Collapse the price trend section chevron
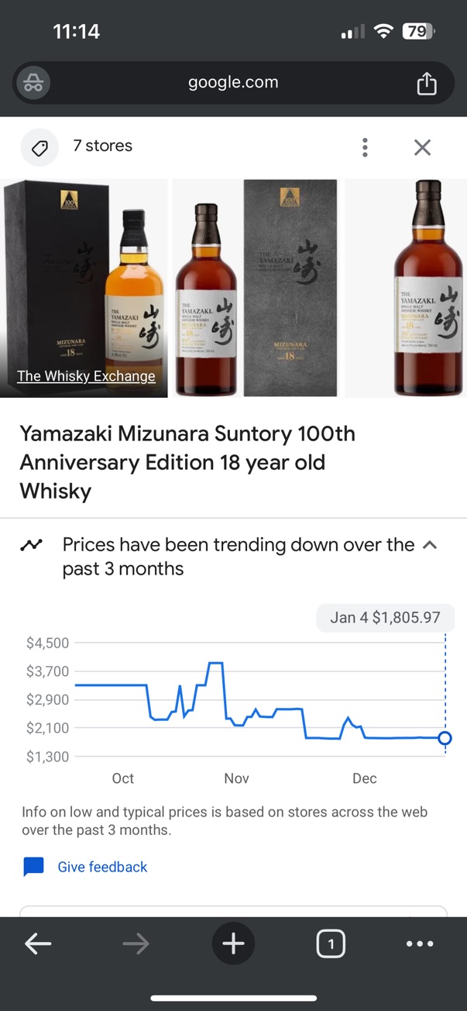The width and height of the screenshot is (467, 1011). 430,545
